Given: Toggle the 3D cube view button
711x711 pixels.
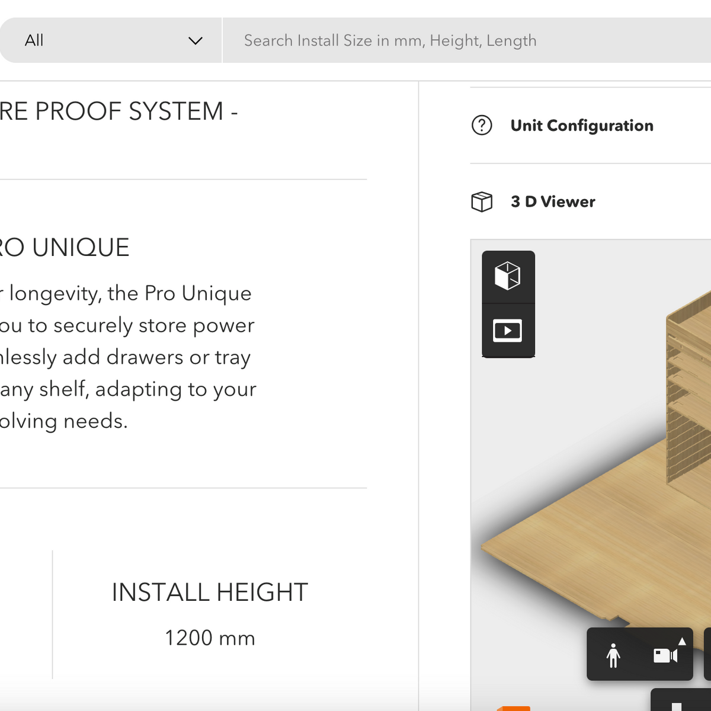Looking at the screenshot, I should pyautogui.click(x=508, y=277).
